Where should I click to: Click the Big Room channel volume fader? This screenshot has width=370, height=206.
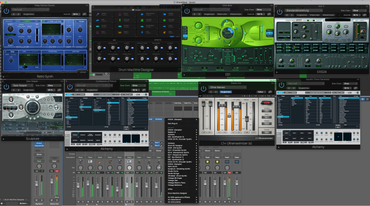click(36, 183)
